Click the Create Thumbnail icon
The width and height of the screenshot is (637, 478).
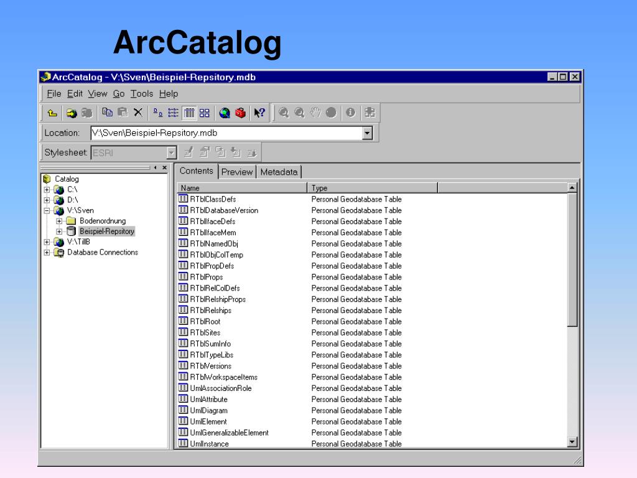[370, 113]
